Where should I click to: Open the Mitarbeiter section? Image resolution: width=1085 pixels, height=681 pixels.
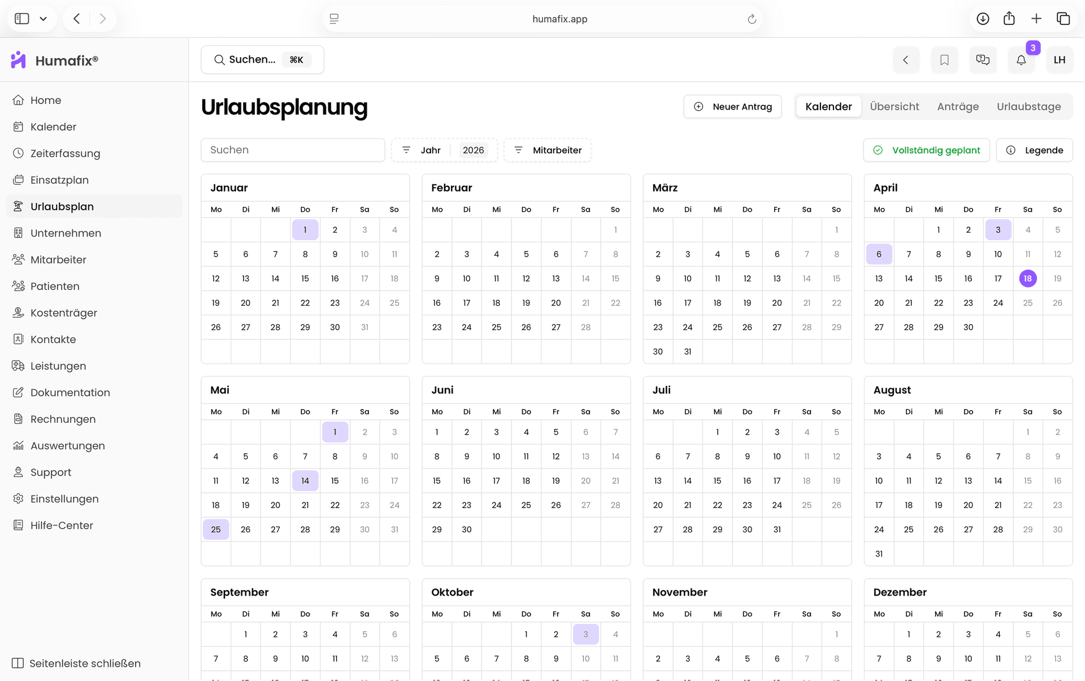[x=58, y=259]
